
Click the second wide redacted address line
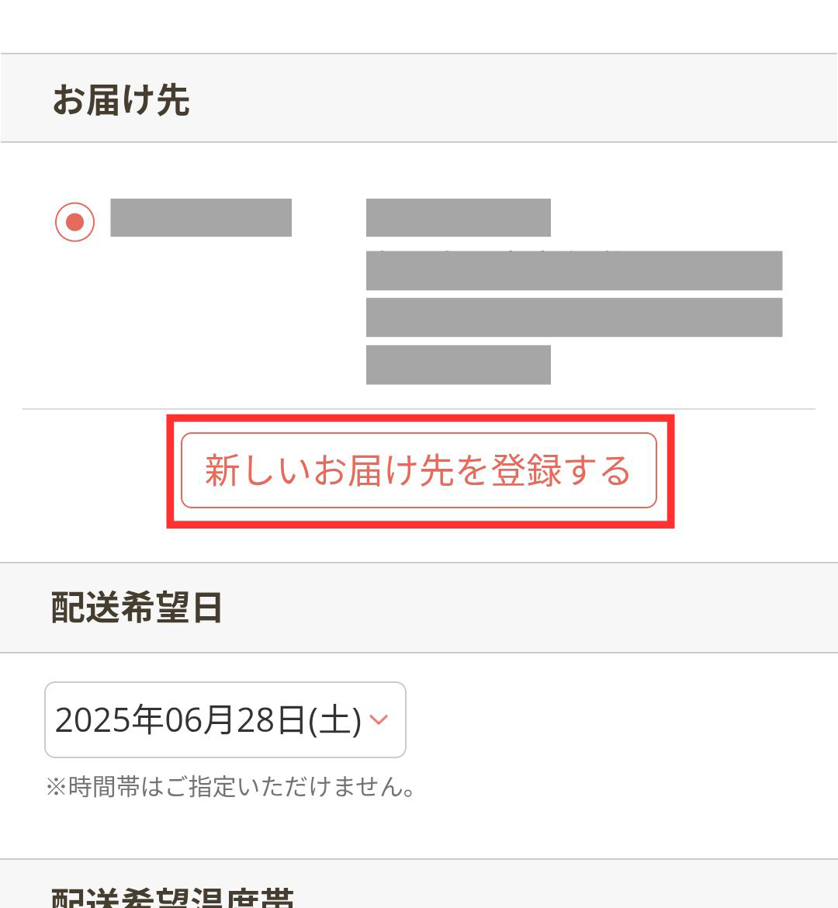click(x=574, y=317)
